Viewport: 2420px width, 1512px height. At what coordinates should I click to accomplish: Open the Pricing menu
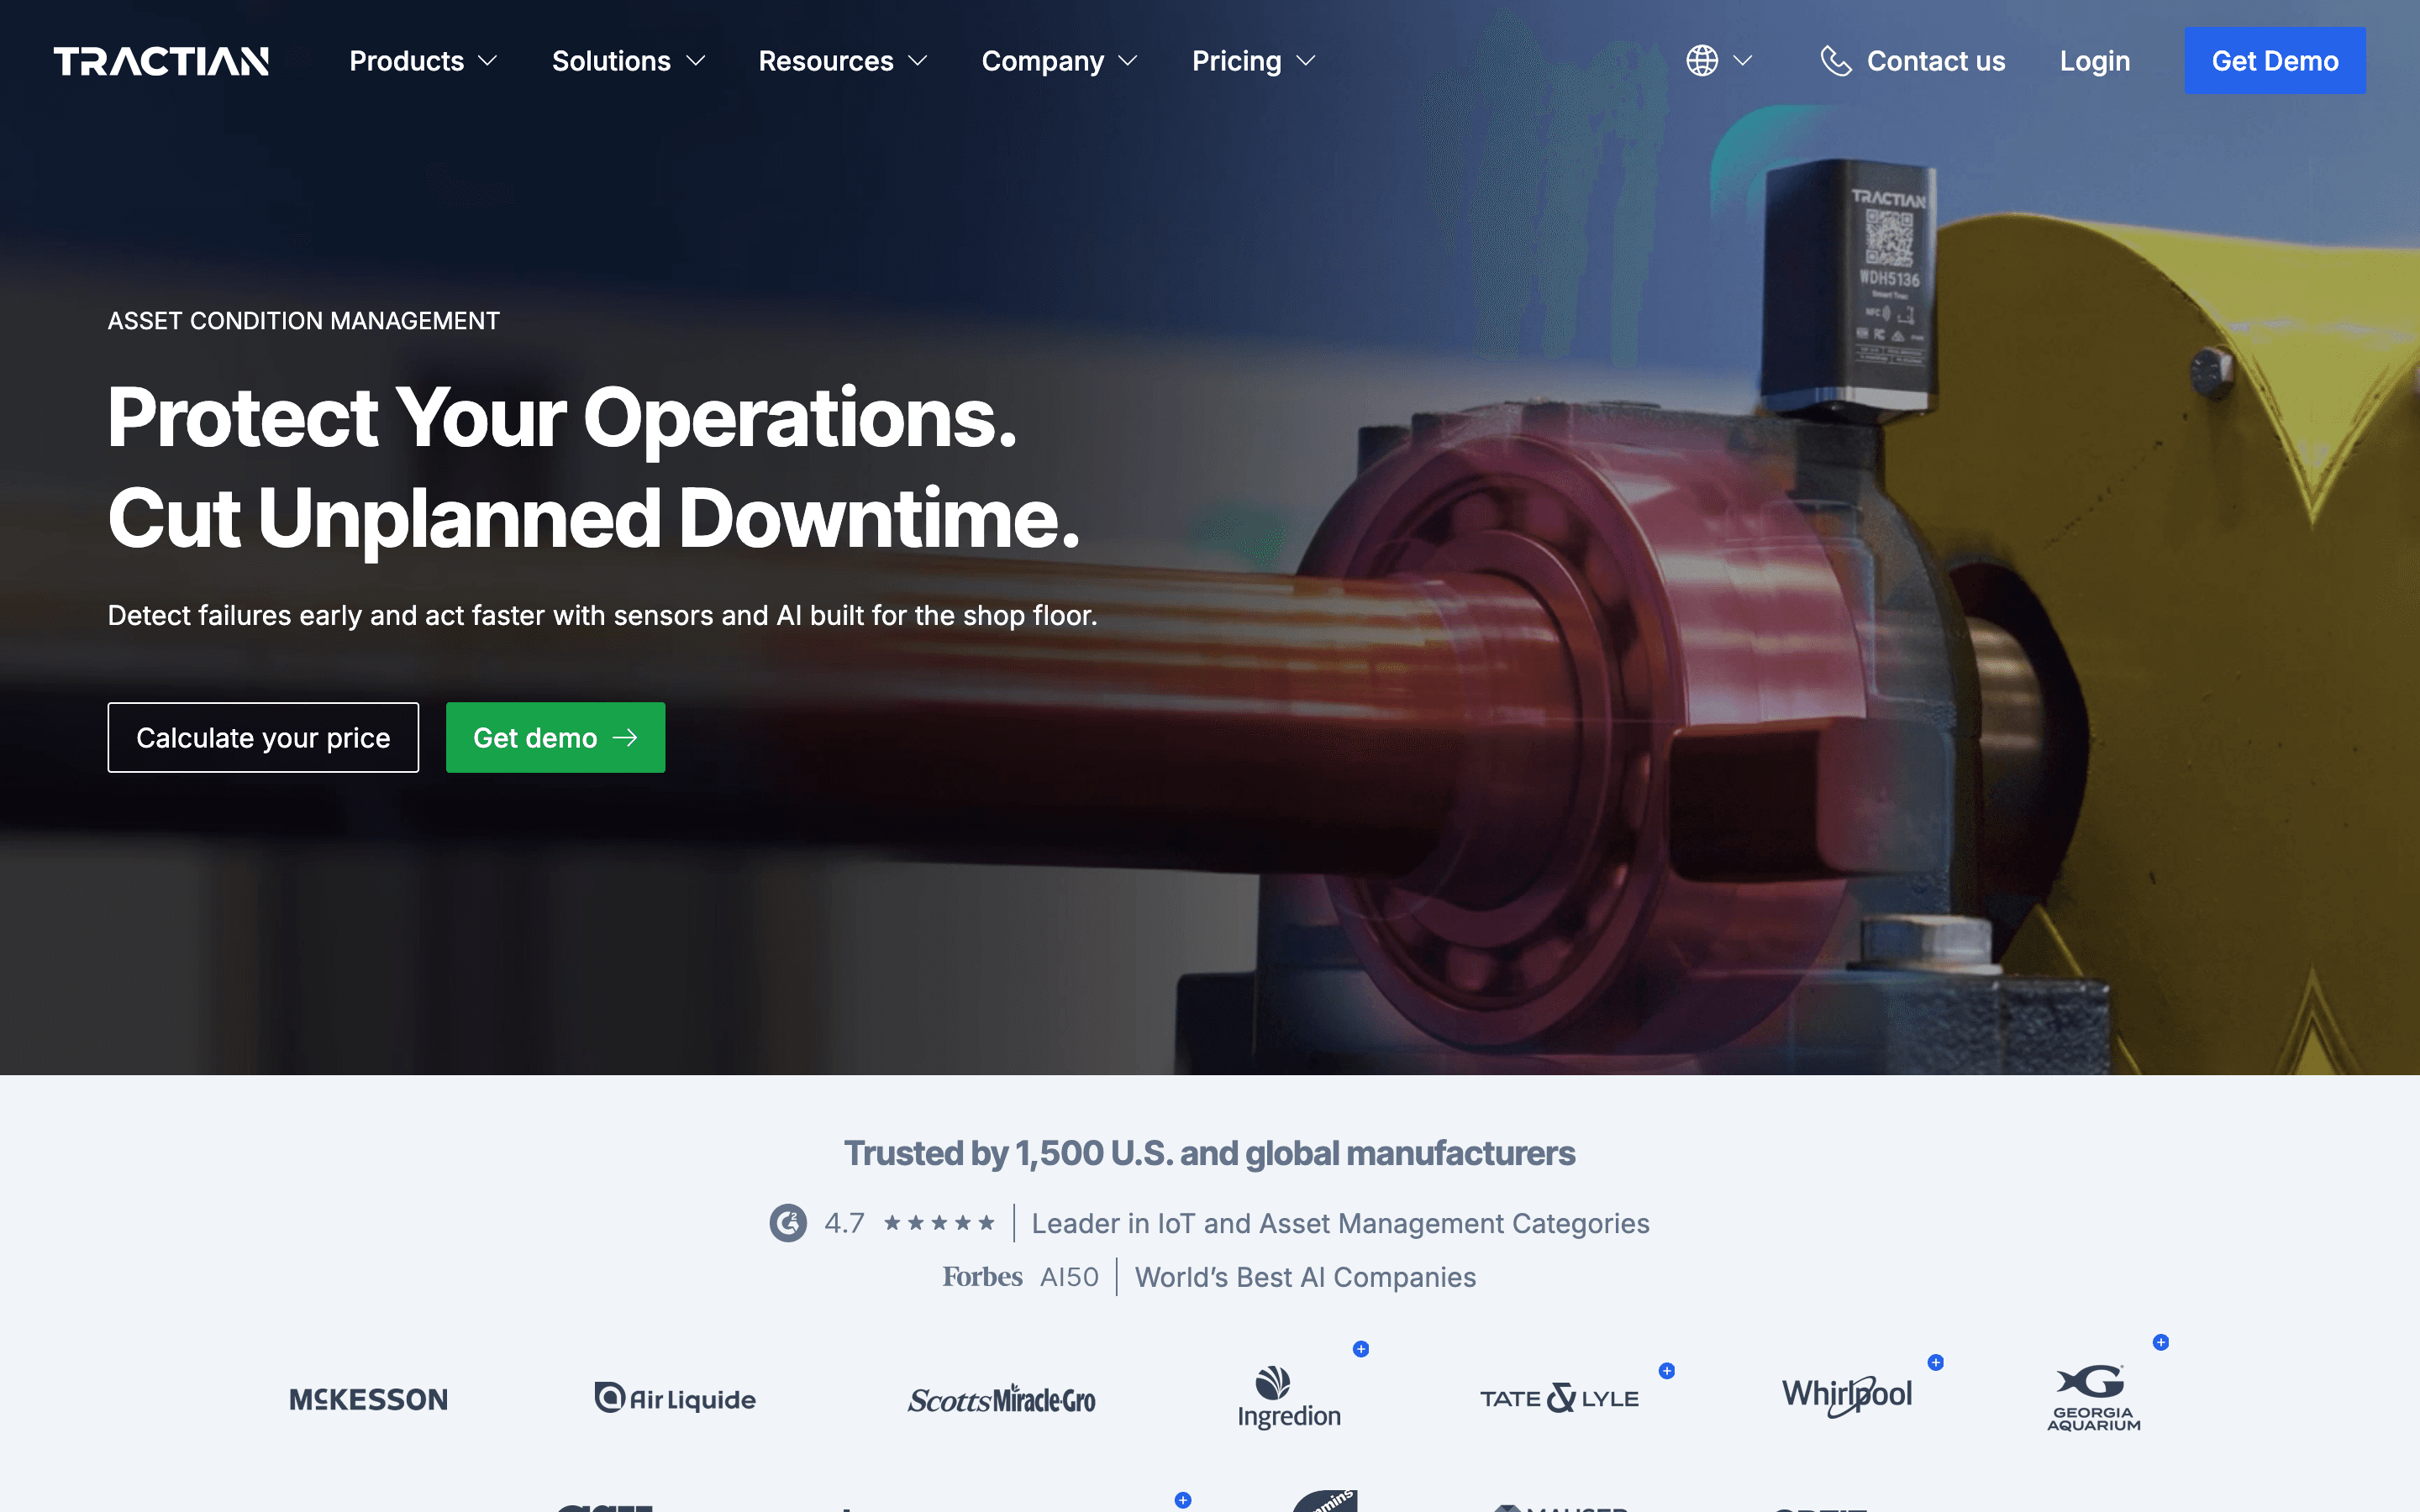1254,61
